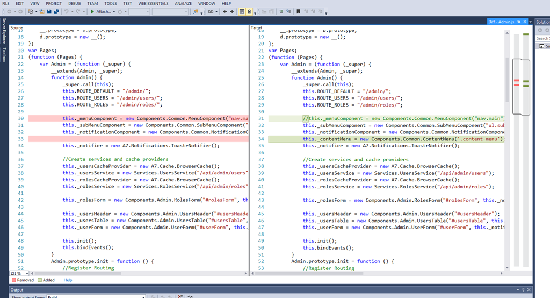Click the Find in Files toolbar icon
This screenshot has height=298, width=550.
coord(196,12)
